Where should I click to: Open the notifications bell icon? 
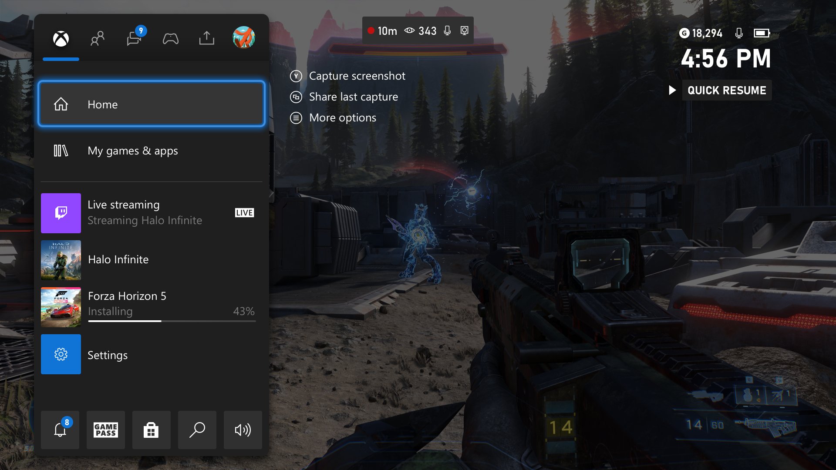(60, 429)
